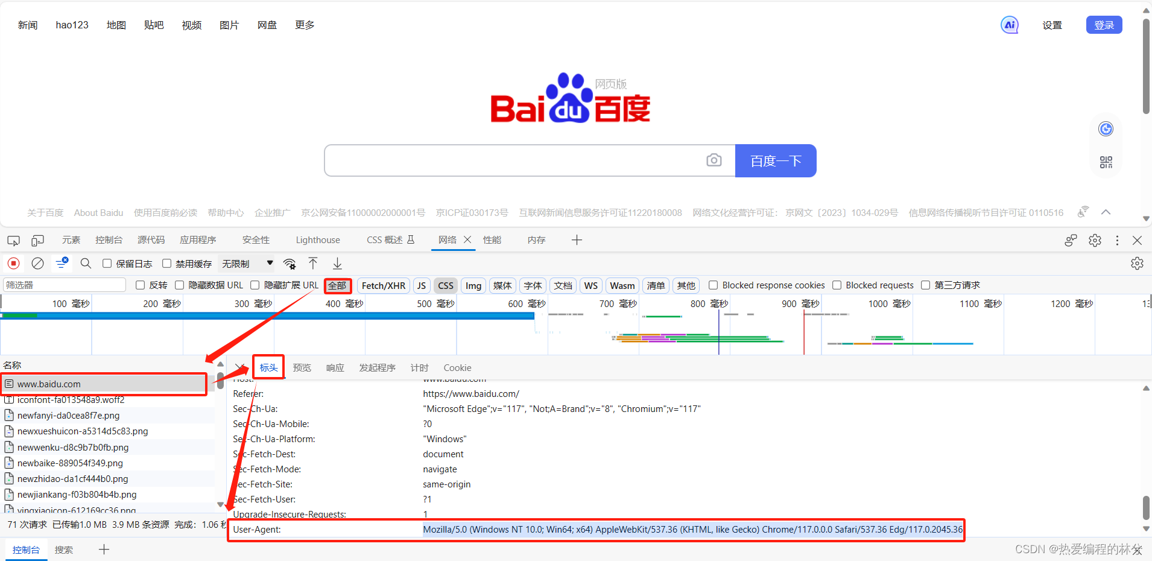Open the network search magnifier
Viewport: 1152px width, 561px height.
[x=86, y=263]
